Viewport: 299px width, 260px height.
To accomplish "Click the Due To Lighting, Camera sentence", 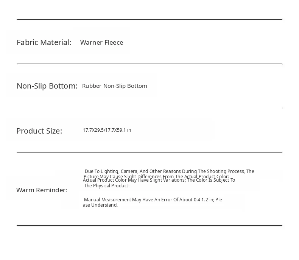I will click(169, 171).
